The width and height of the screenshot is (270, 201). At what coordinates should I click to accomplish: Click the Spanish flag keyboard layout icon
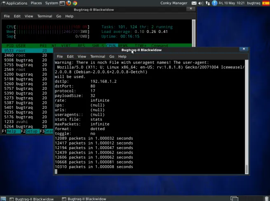(x=266, y=3)
